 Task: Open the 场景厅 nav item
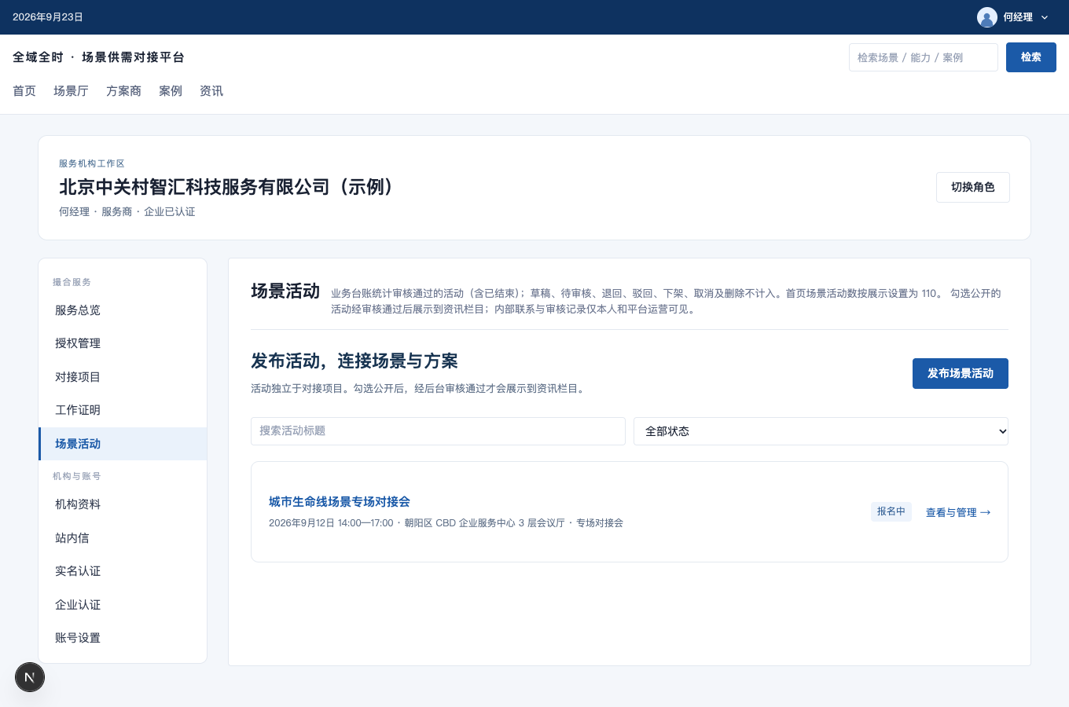point(71,91)
